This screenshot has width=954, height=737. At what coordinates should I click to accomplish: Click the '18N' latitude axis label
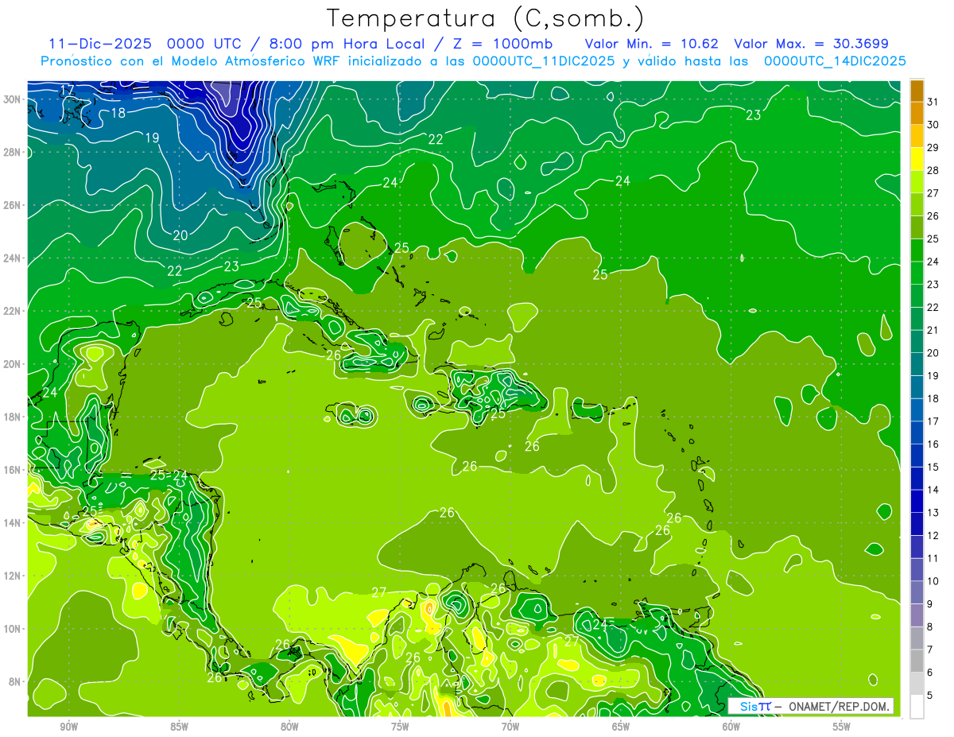click(11, 417)
